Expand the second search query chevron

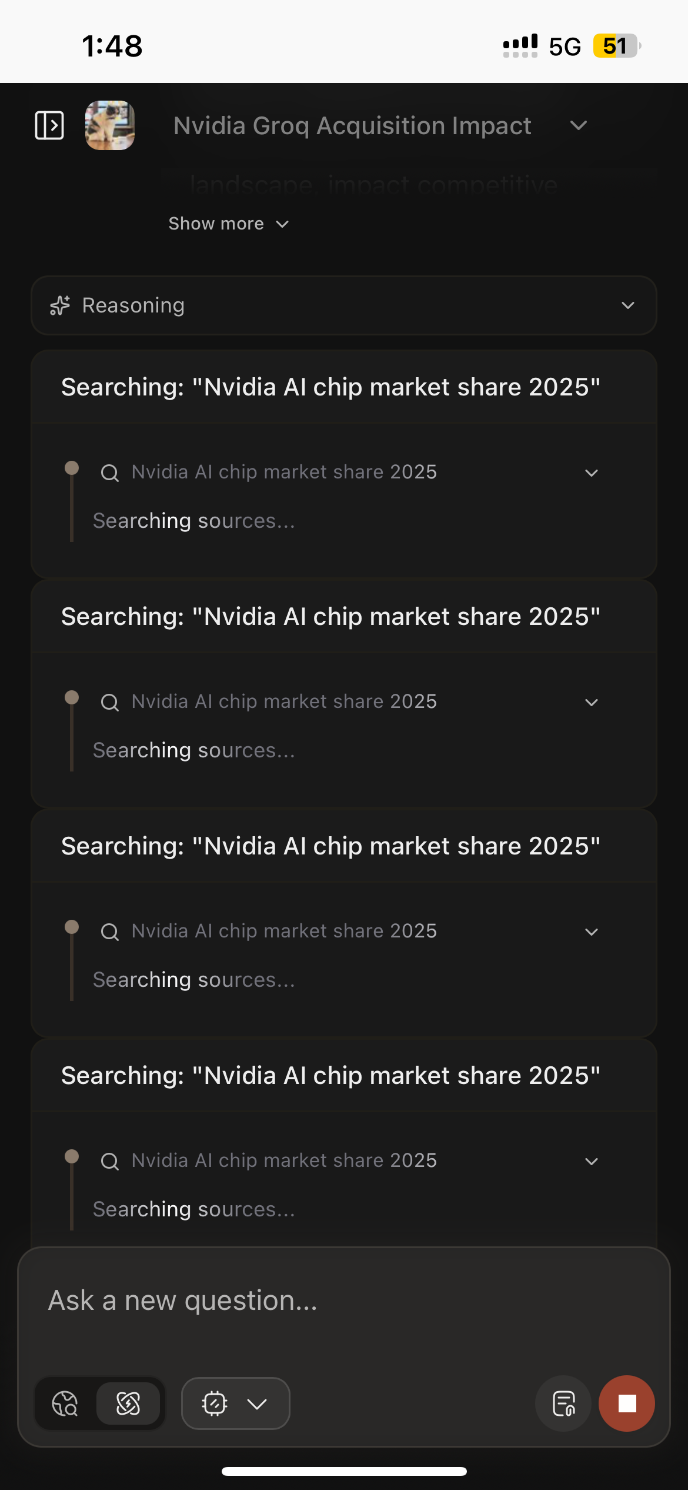coord(592,702)
